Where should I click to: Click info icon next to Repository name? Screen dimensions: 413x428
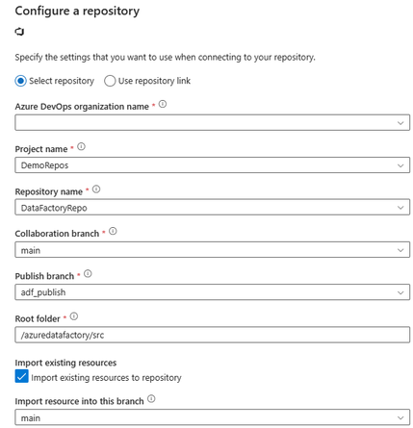click(x=96, y=189)
